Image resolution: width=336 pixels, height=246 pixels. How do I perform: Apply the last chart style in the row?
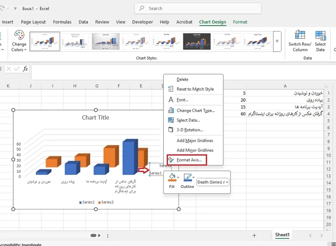(x=257, y=41)
